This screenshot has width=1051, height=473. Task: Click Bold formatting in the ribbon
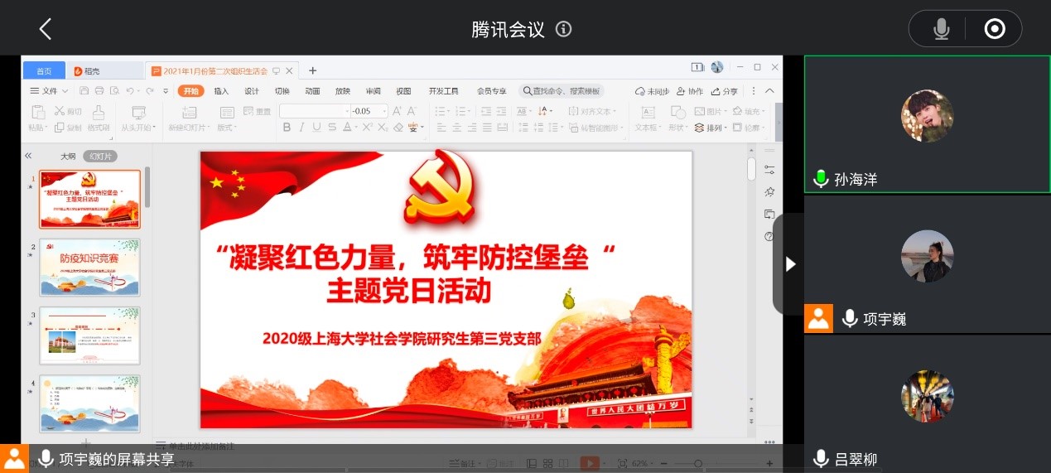tap(287, 128)
